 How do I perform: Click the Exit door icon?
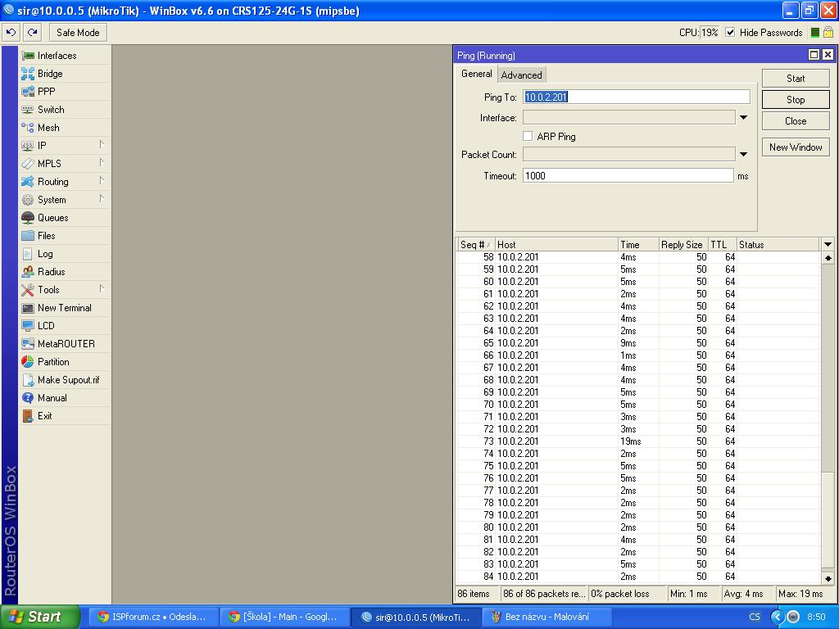pos(28,416)
